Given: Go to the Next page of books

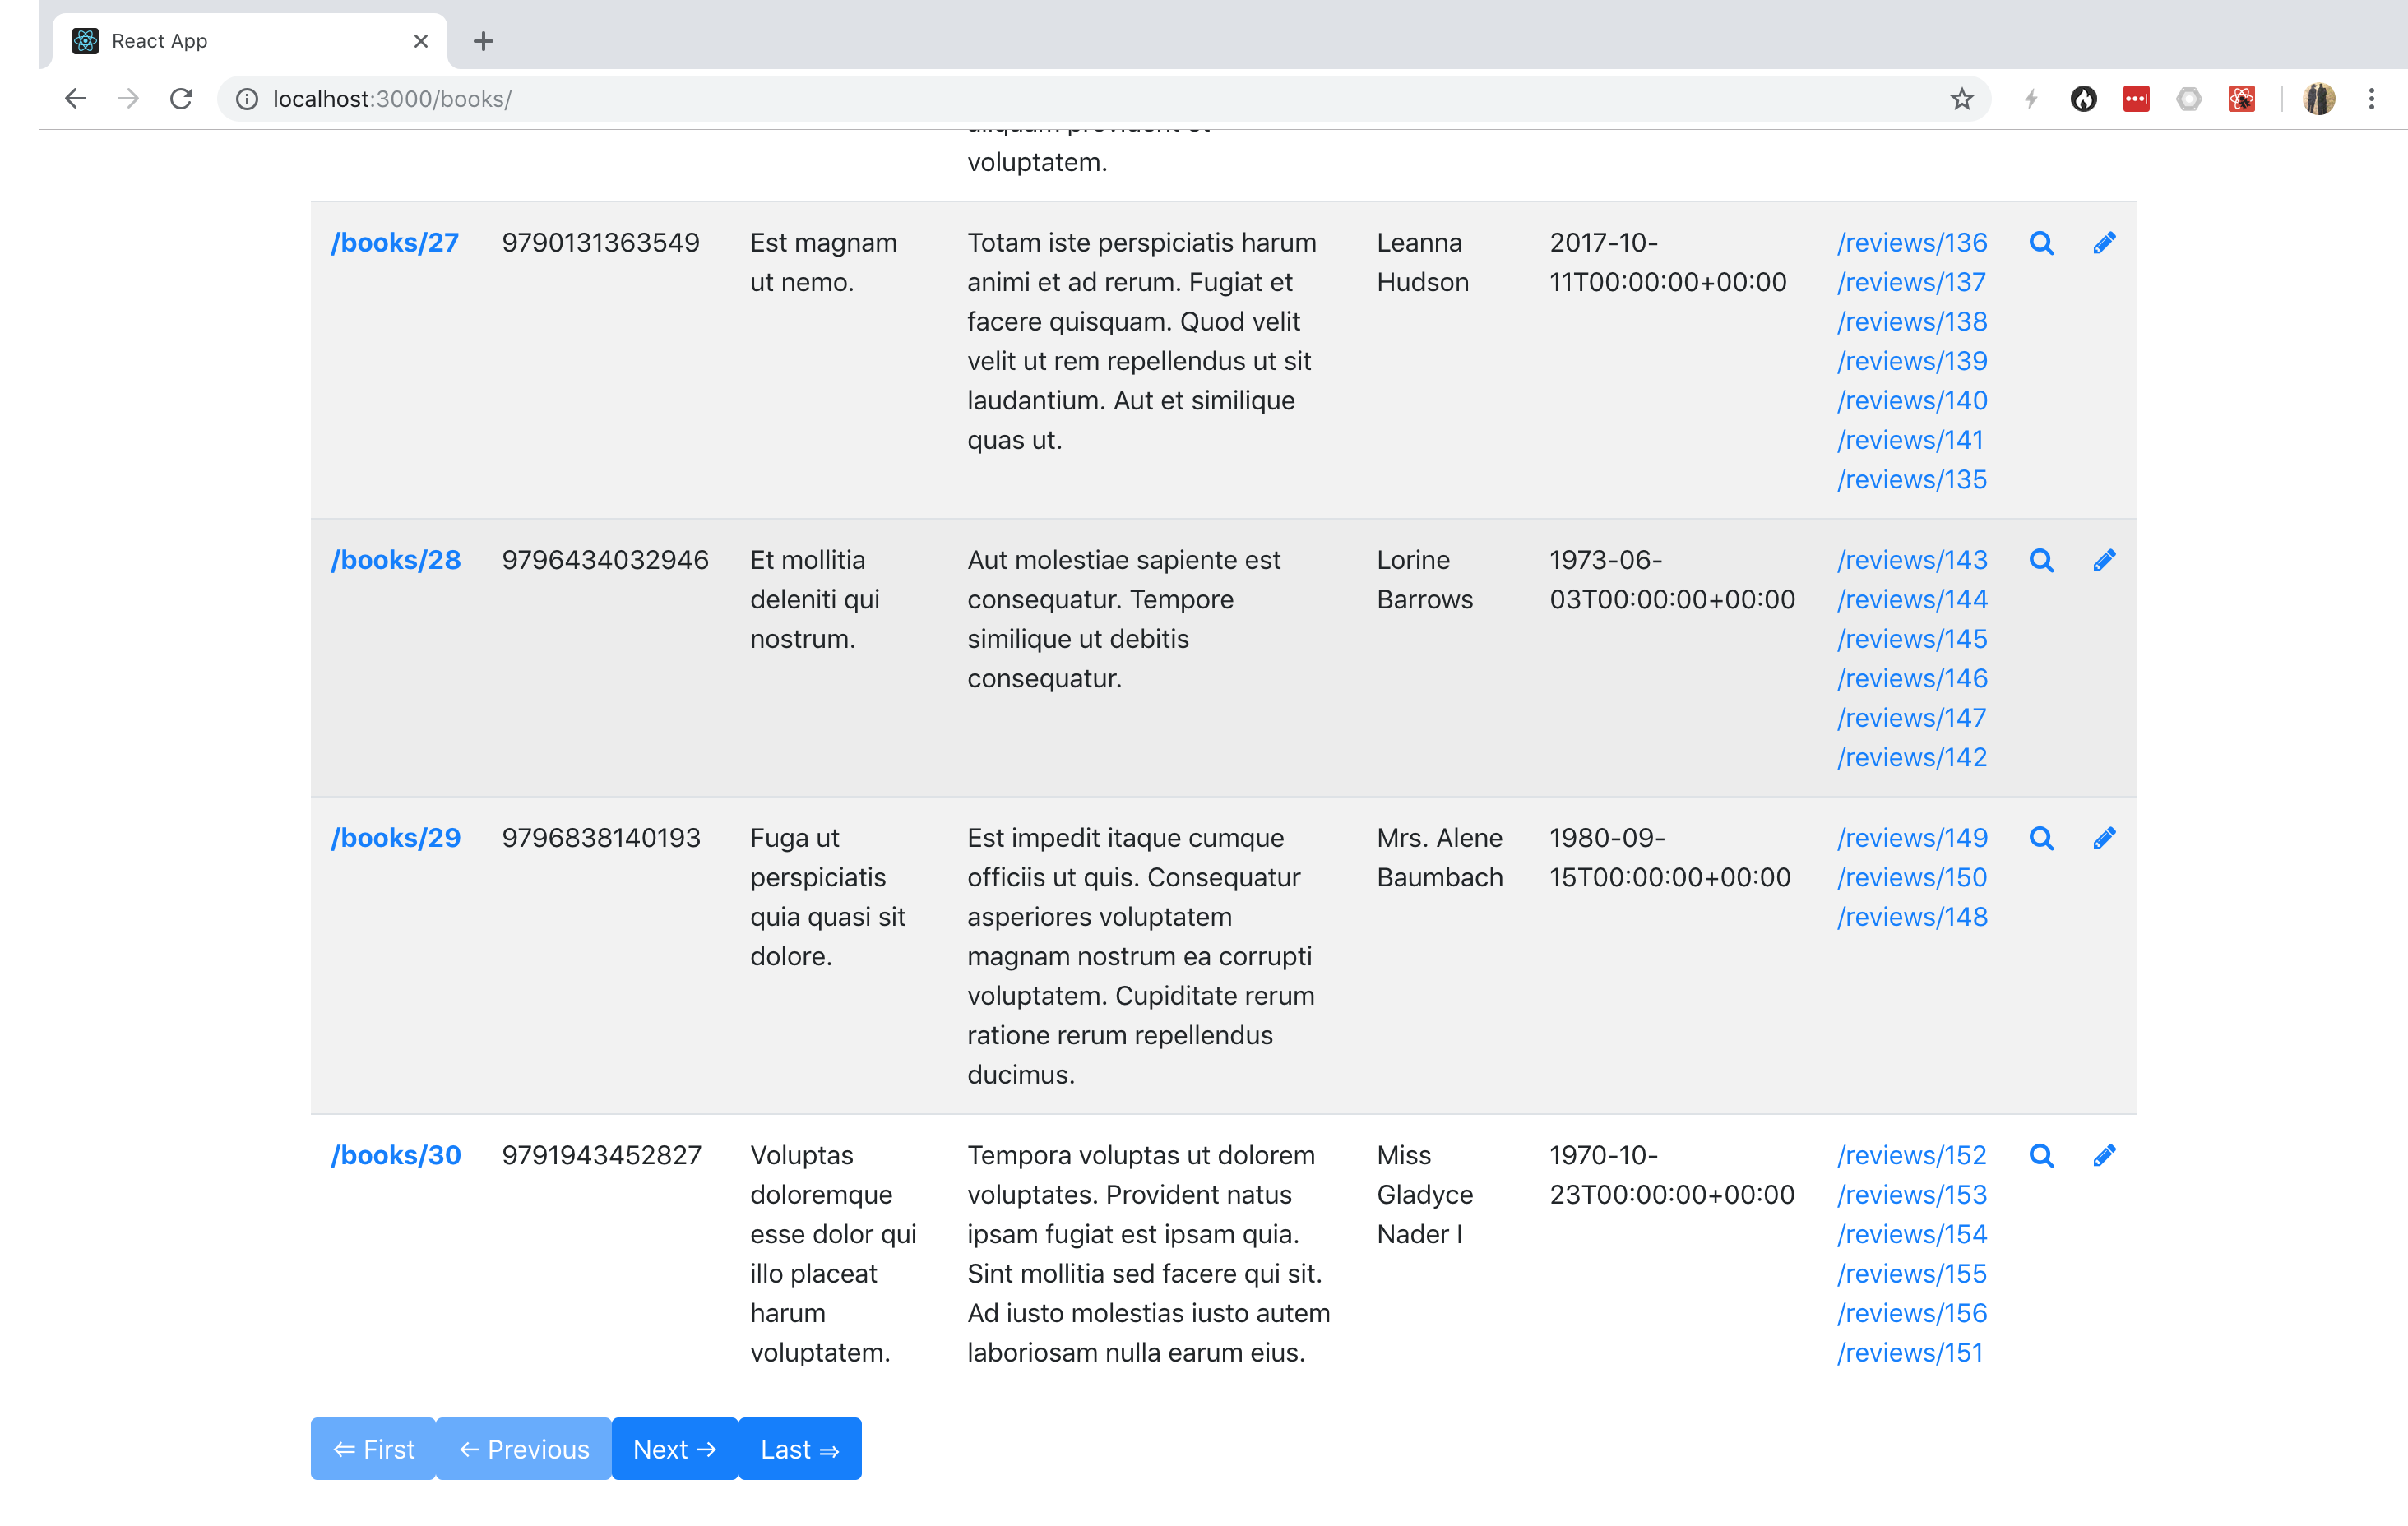Looking at the screenshot, I should [x=674, y=1448].
